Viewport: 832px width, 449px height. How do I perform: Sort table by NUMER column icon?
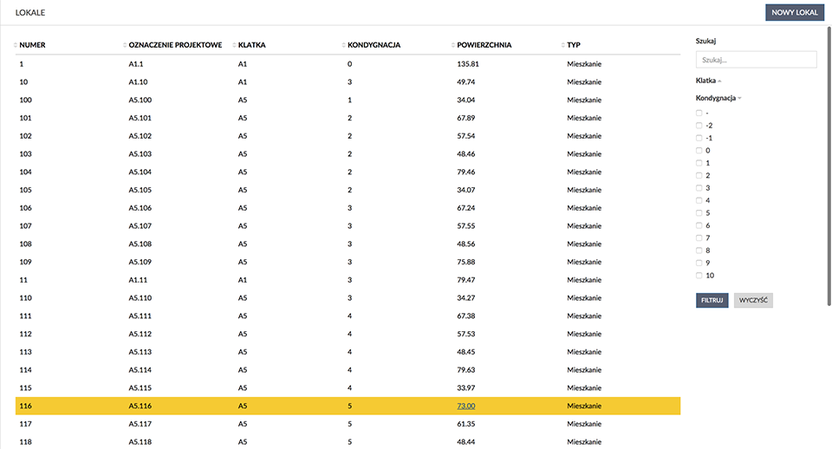pyautogui.click(x=16, y=45)
